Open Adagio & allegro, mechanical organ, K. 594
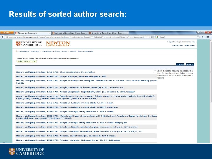 tap(61, 76)
